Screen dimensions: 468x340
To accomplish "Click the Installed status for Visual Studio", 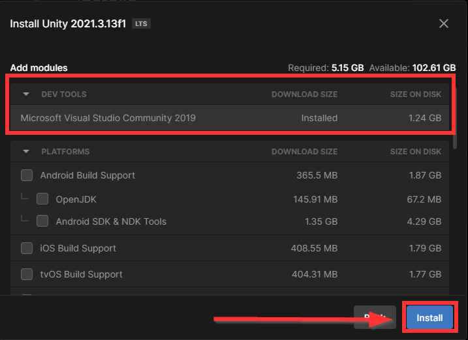I will [319, 118].
